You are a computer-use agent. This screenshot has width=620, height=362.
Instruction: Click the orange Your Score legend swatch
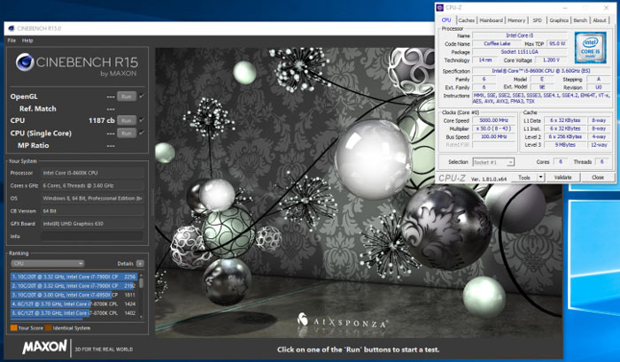coord(12,327)
